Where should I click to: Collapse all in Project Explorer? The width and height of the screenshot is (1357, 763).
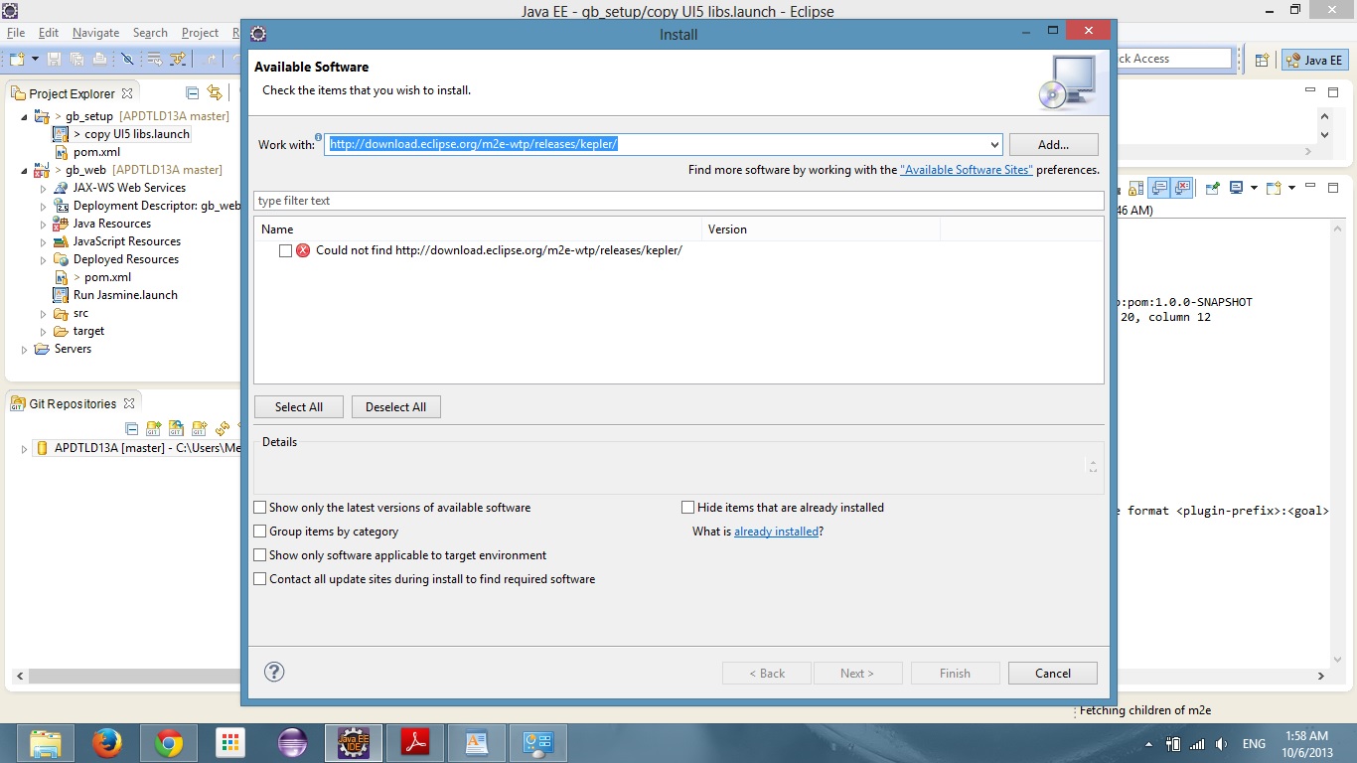(192, 93)
